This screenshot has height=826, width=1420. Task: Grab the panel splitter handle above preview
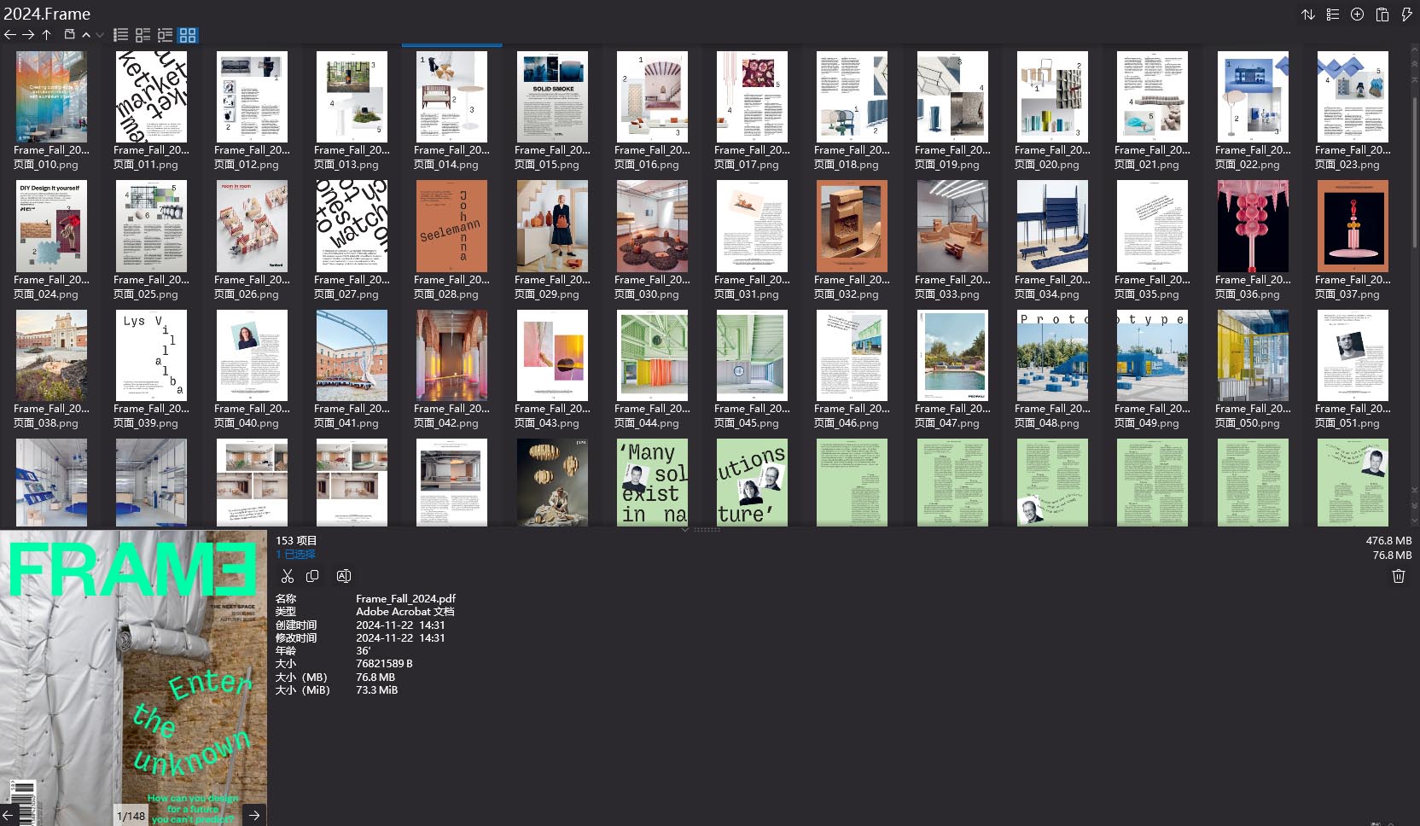click(707, 529)
